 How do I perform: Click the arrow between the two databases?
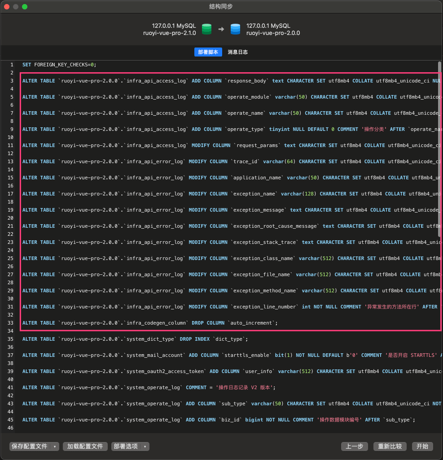coord(221,29)
